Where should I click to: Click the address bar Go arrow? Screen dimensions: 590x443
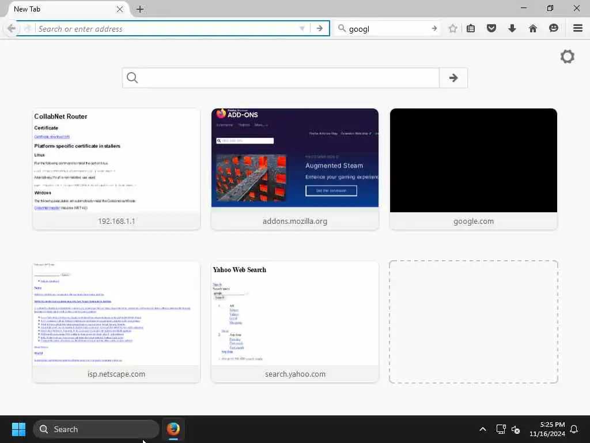pos(319,29)
